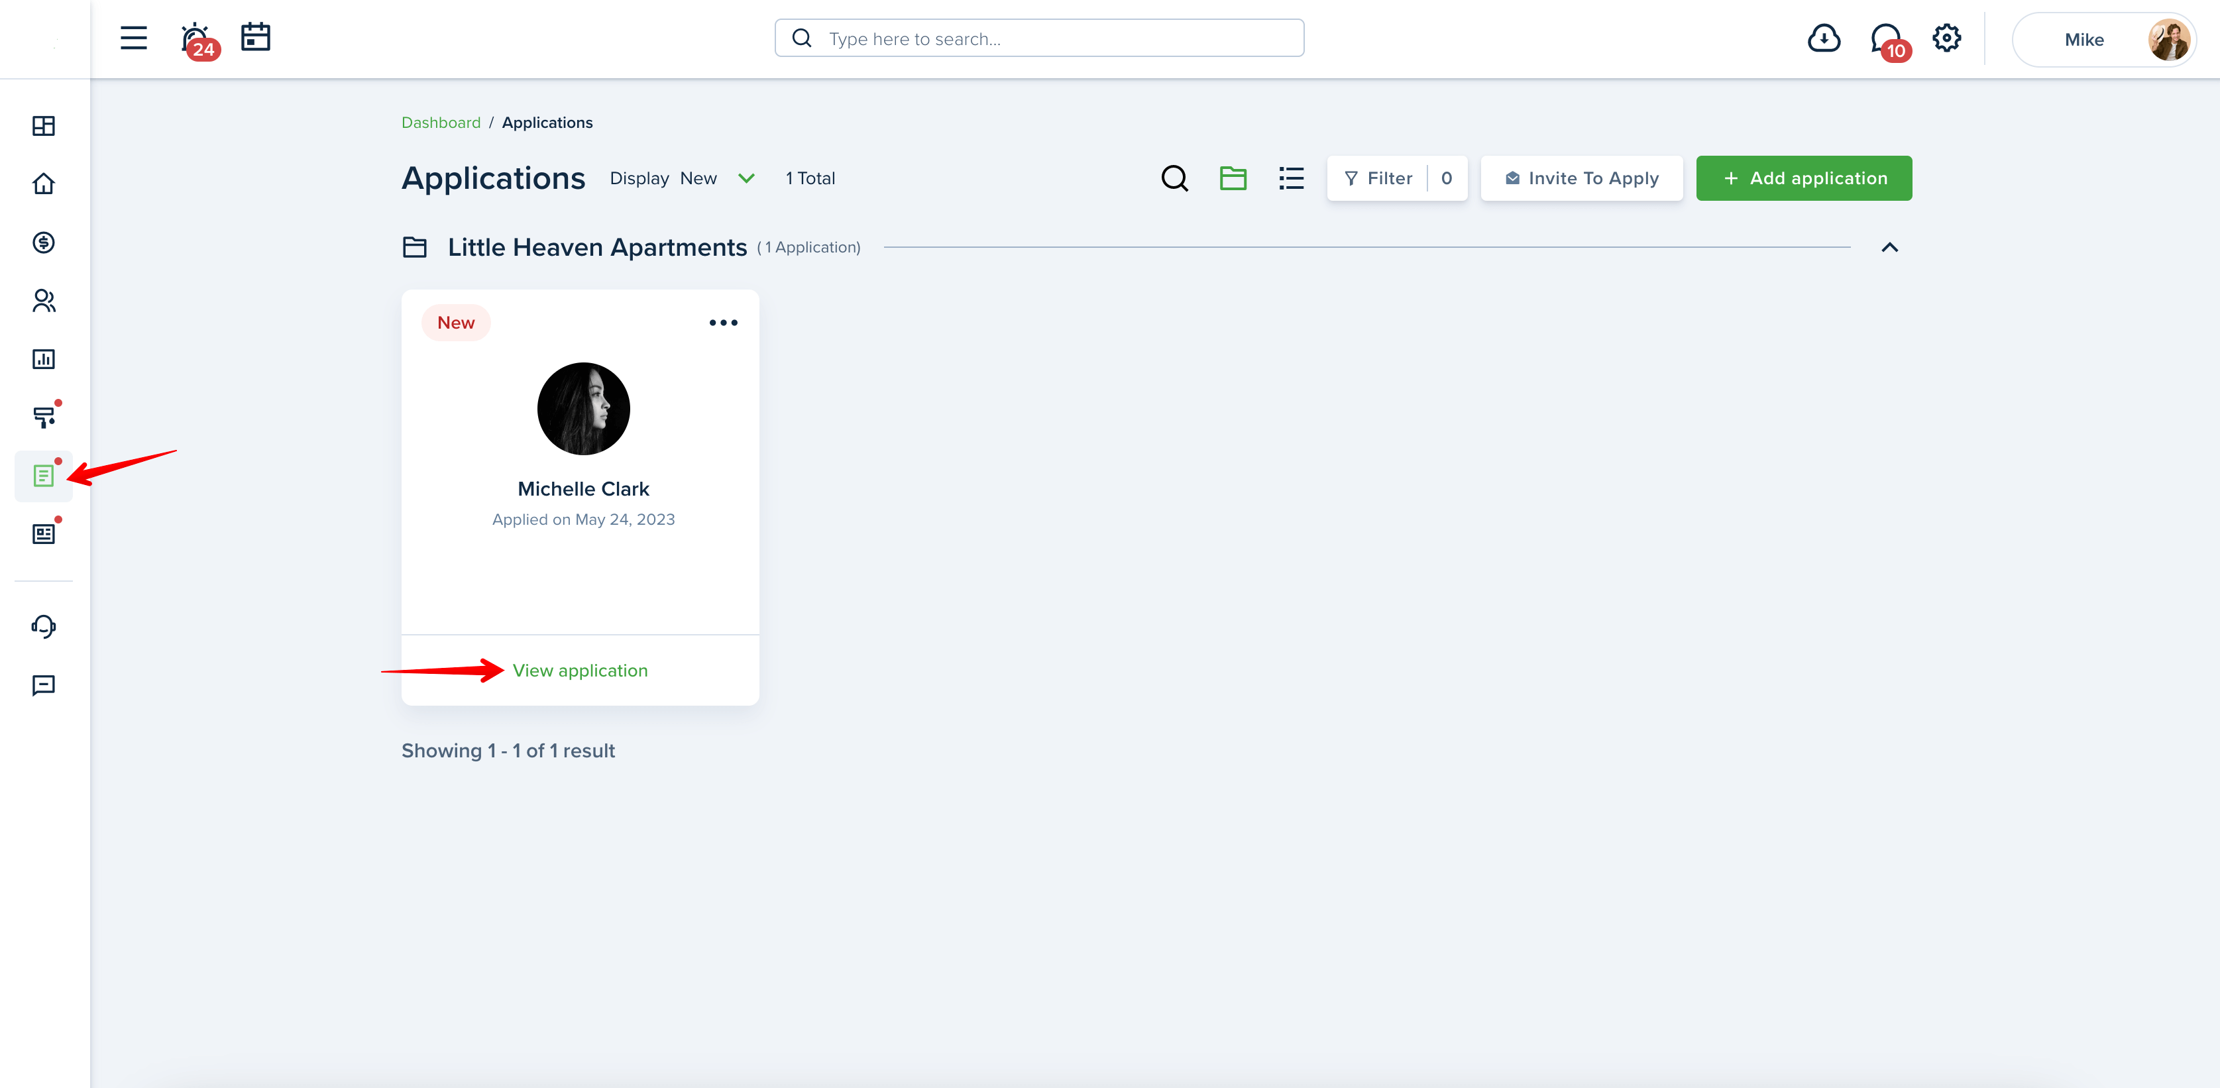2220x1088 pixels.
Task: Open the support headset icon
Action: 44,626
